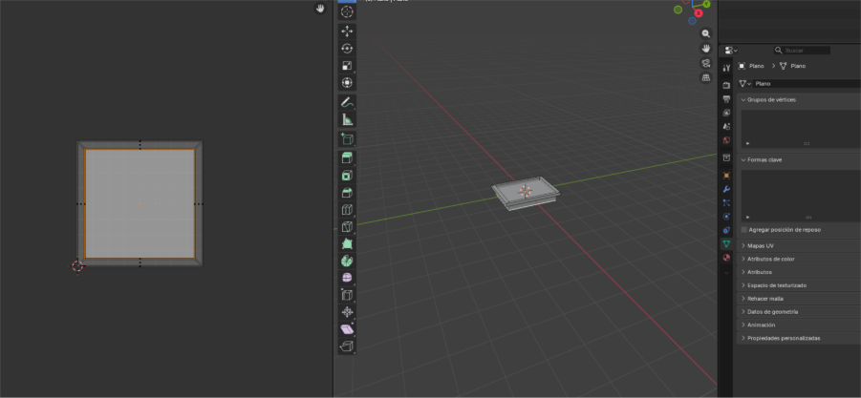861x398 pixels.
Task: Open the mesh data-block browse dropdown
Action: click(745, 84)
